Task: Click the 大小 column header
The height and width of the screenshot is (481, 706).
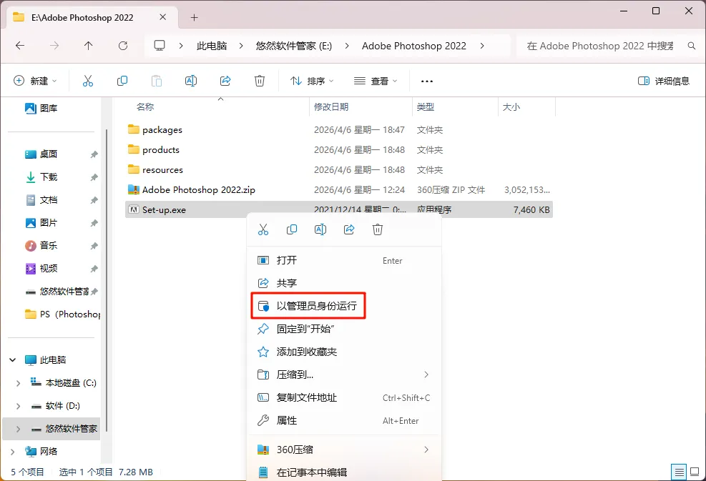Action: (511, 107)
